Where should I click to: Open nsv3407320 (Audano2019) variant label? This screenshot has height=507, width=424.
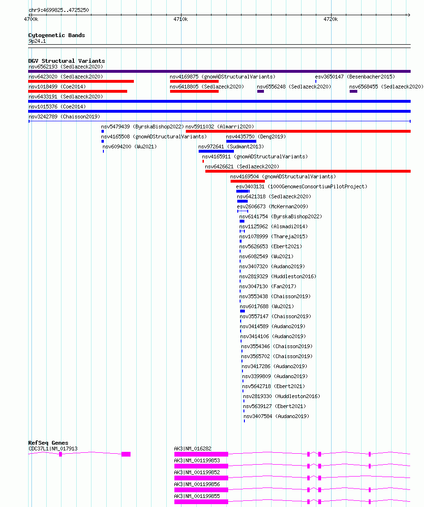pyautogui.click(x=272, y=267)
